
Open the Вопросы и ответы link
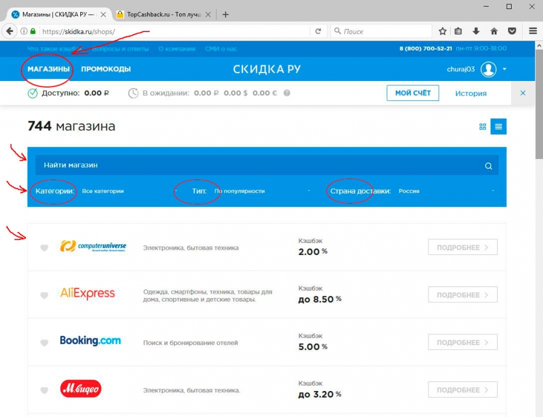[x=120, y=49]
